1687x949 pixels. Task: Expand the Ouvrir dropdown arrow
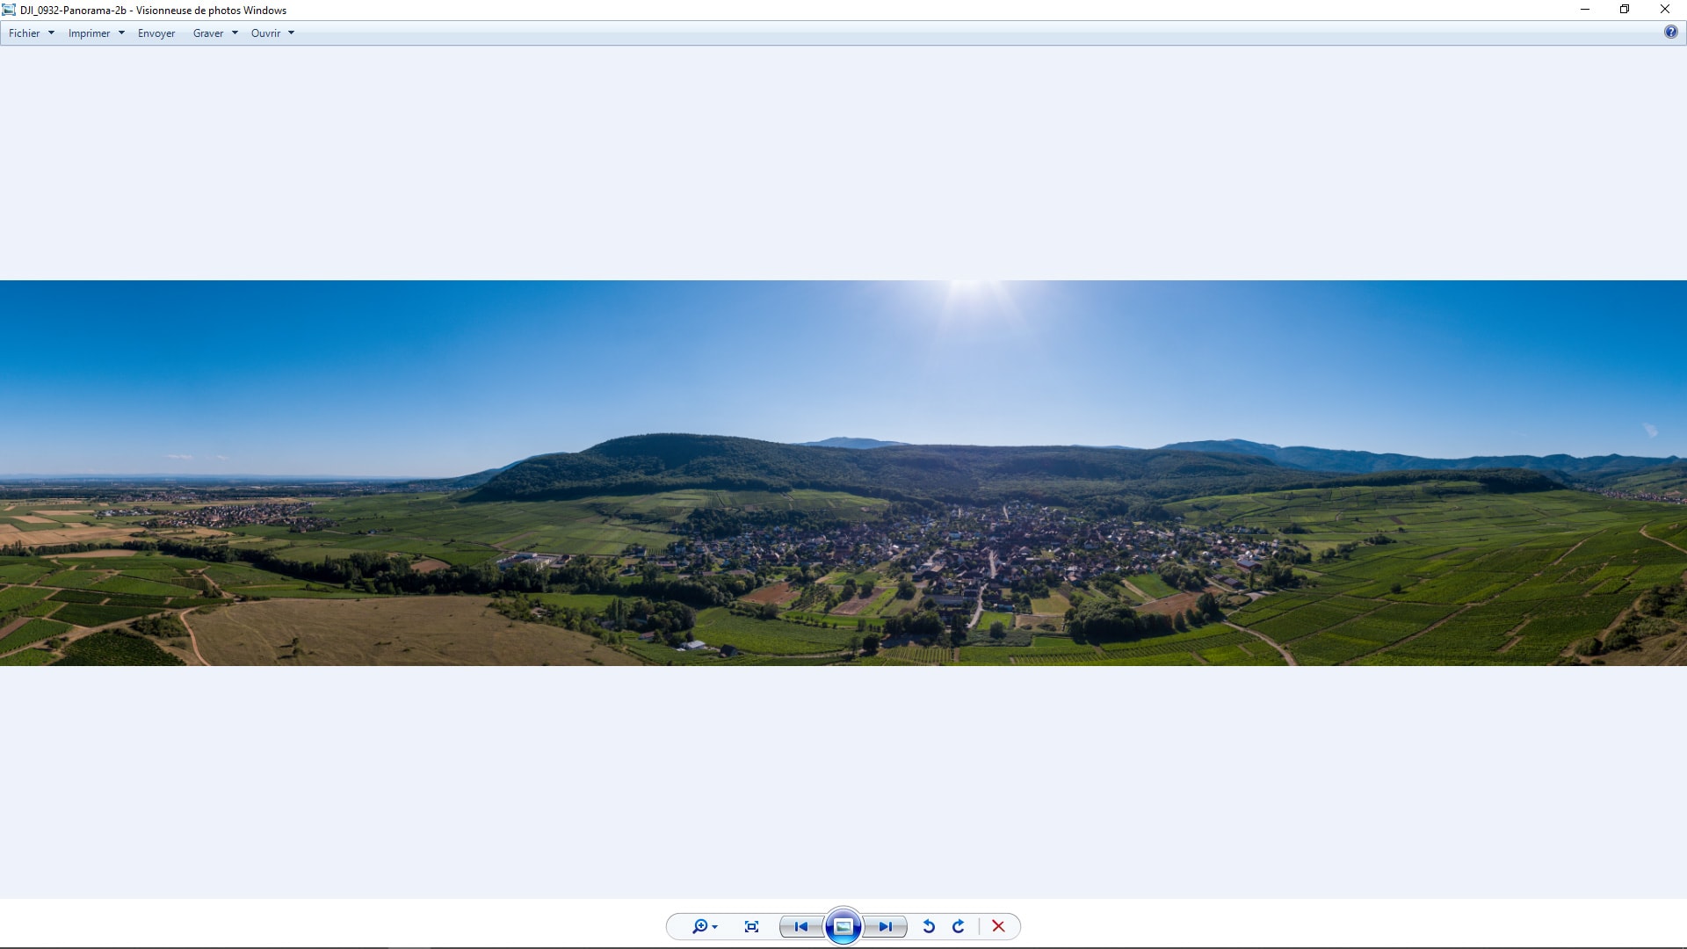[x=291, y=33]
